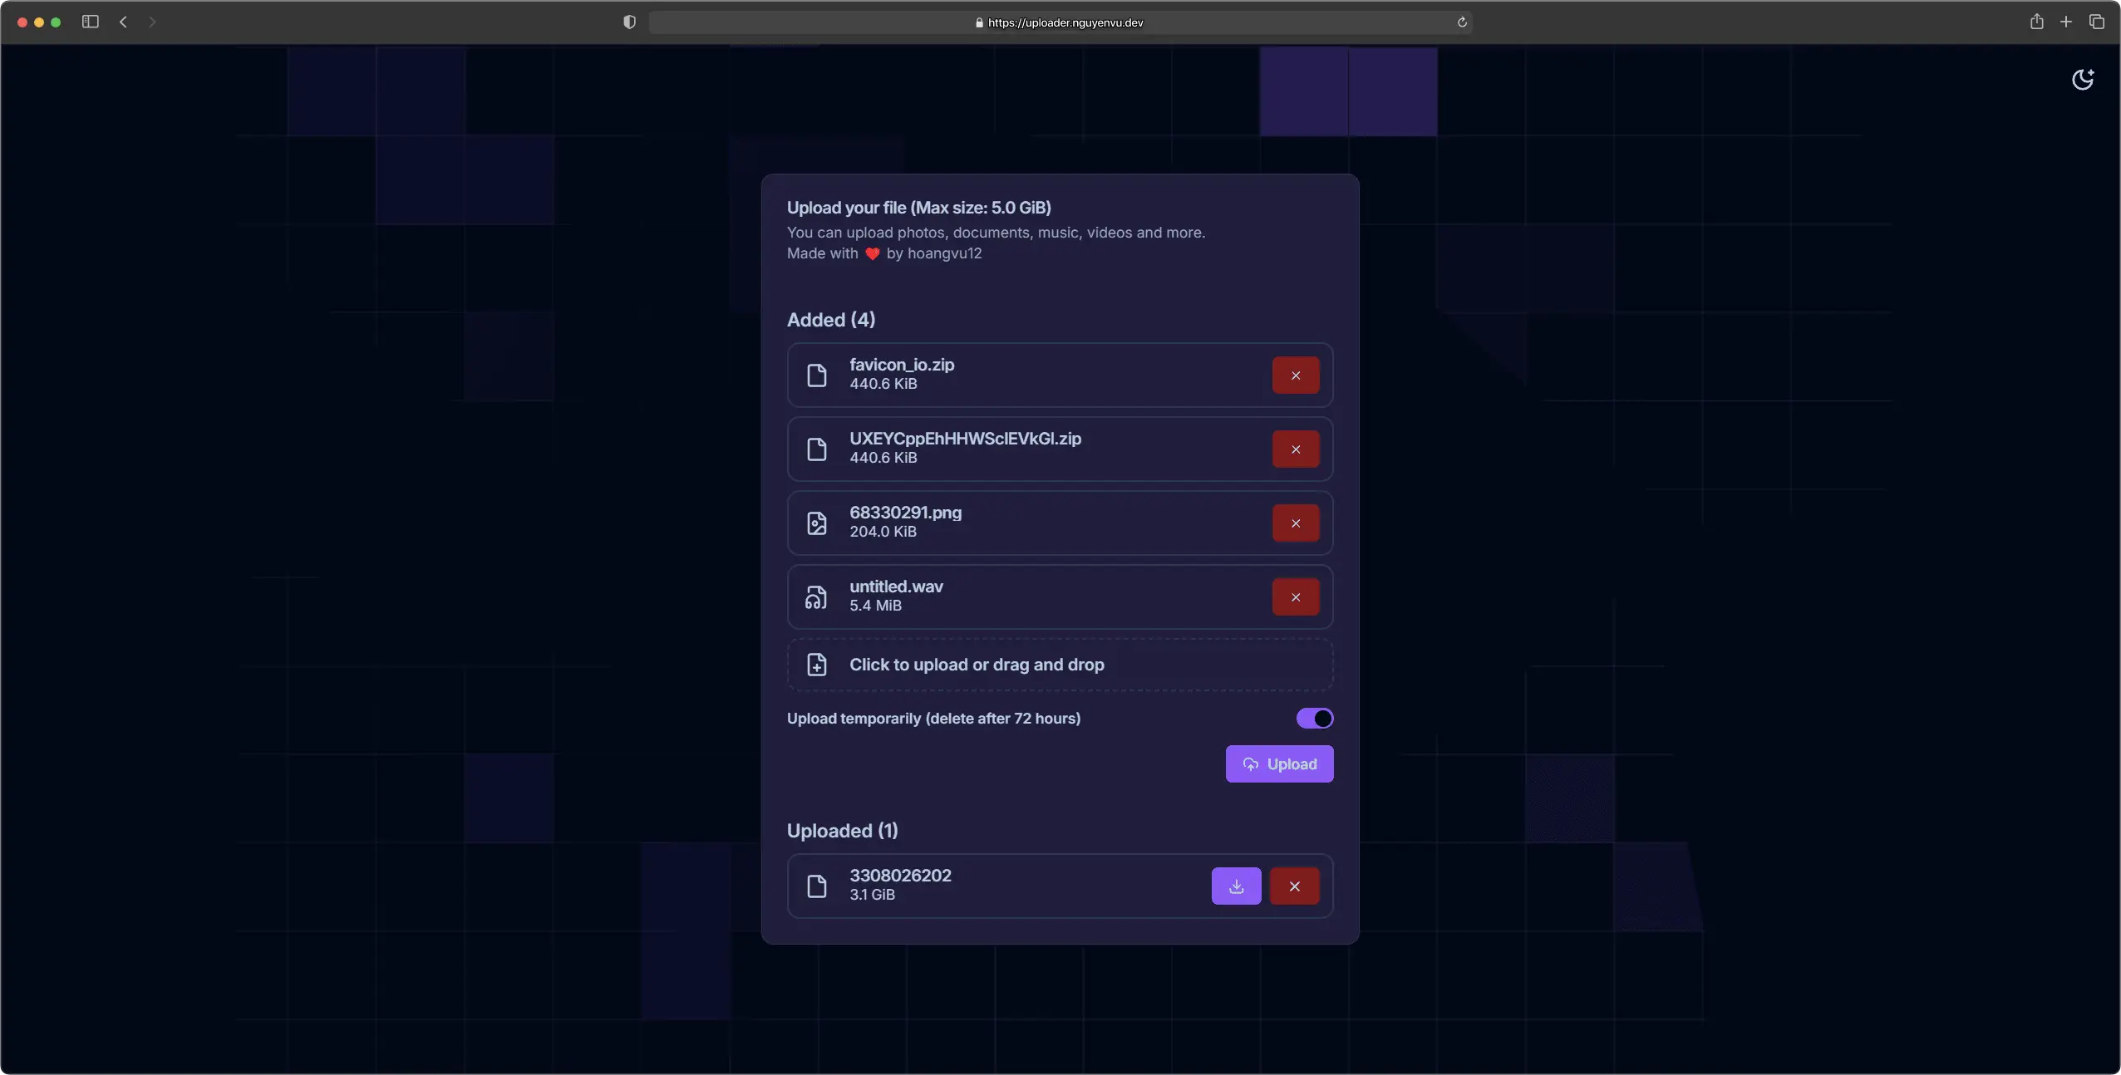Click the 68330291.png image file icon
The image size is (2121, 1075).
tap(816, 523)
